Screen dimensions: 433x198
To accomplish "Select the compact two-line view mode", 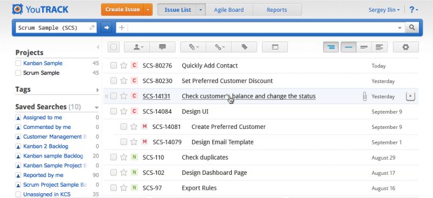I will coord(364,47).
